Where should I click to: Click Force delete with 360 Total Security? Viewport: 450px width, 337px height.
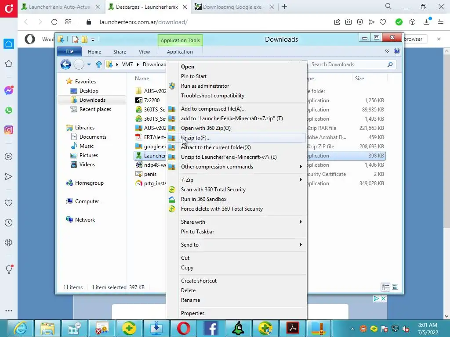tap(236, 209)
